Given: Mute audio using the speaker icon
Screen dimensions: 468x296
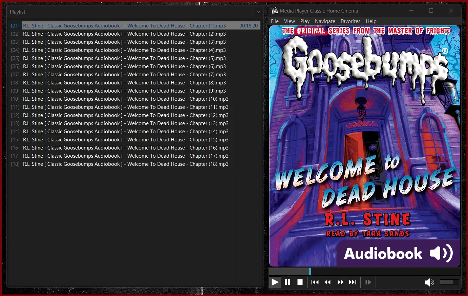Looking at the screenshot, I should click(429, 282).
